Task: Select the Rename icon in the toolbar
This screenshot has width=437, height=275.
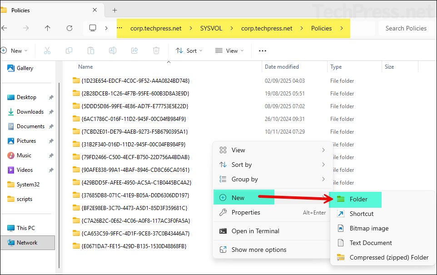Action: point(112,50)
